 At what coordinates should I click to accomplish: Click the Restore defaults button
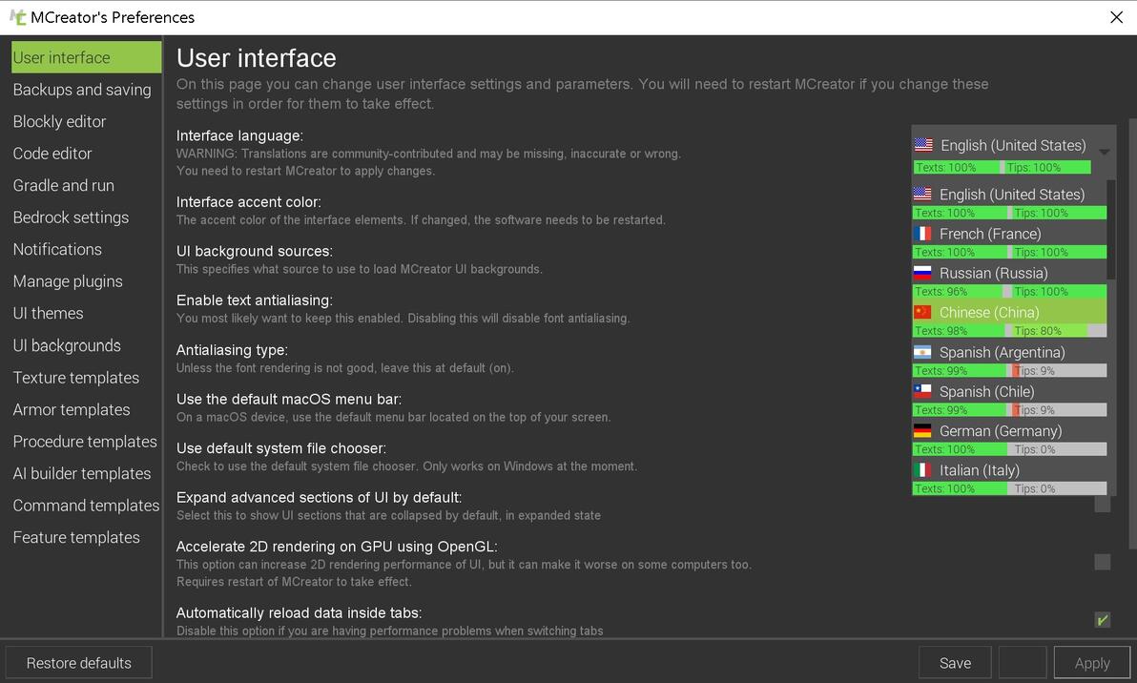79,663
